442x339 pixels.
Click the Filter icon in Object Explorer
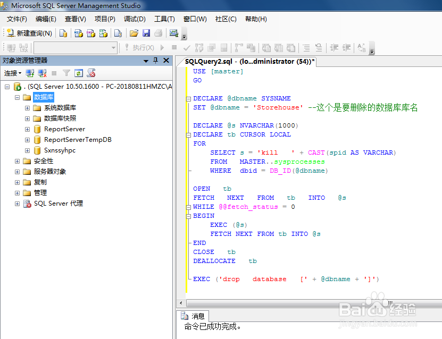66,73
